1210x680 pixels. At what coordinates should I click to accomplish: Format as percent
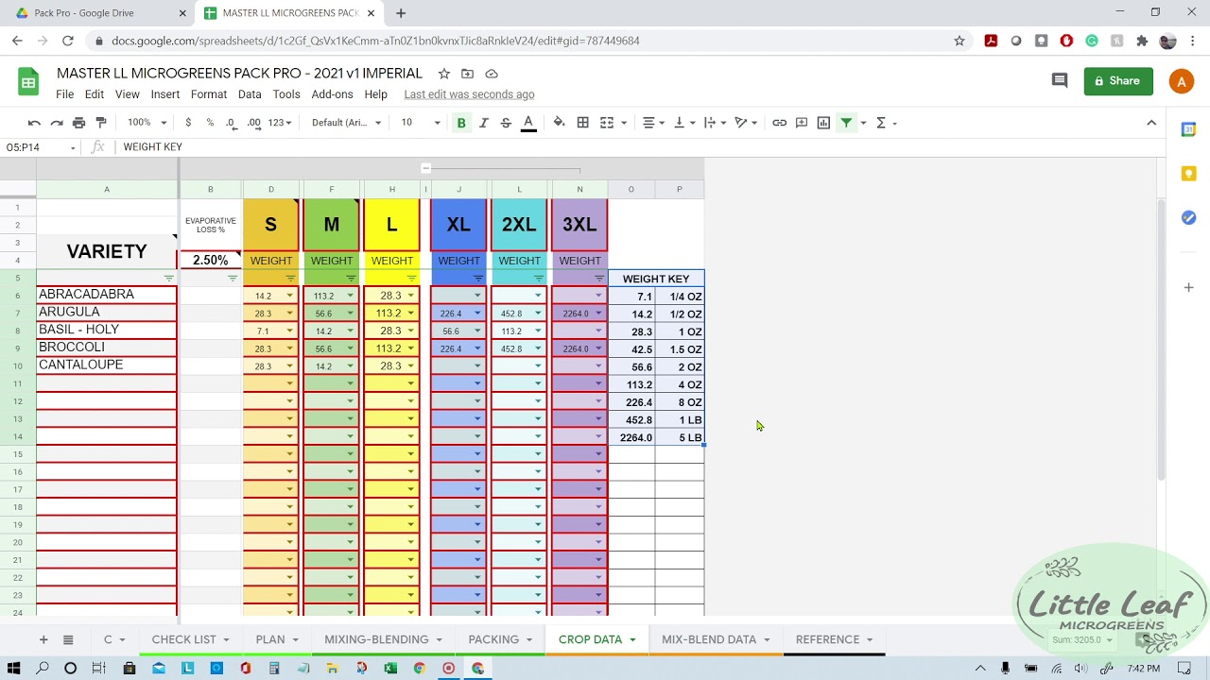click(x=210, y=123)
